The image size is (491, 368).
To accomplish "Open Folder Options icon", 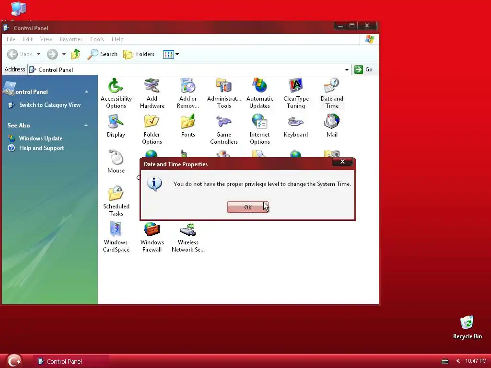I will click(x=152, y=129).
